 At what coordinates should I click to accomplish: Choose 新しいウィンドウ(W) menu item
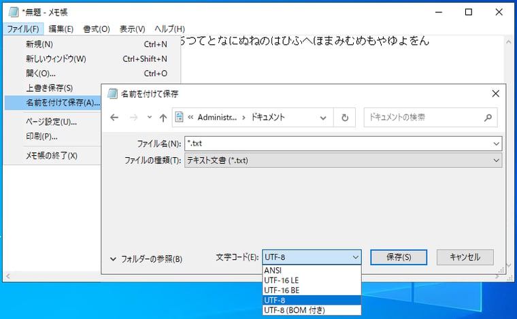(93, 58)
